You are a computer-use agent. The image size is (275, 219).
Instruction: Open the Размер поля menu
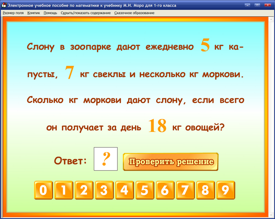coord(13,13)
